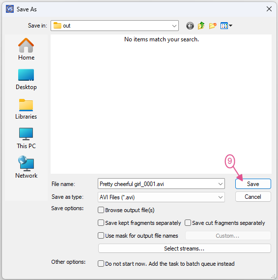Check Save kept fragments separately
The height and width of the screenshot is (280, 278).
[101, 223]
